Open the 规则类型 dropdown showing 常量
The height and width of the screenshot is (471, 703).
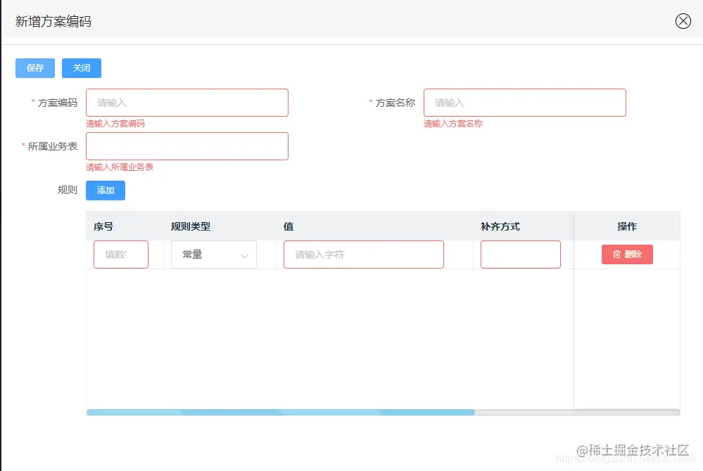coord(214,254)
